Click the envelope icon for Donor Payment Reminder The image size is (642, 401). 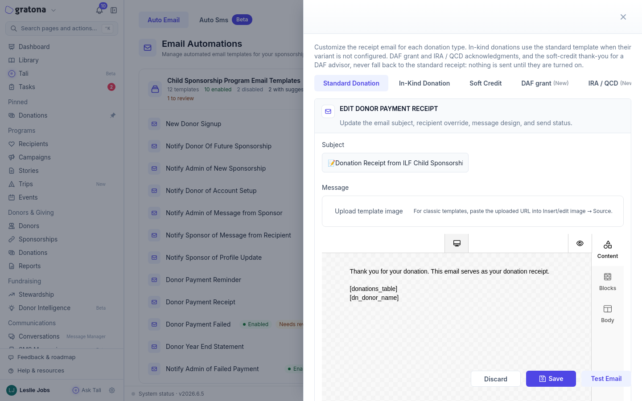coord(154,280)
